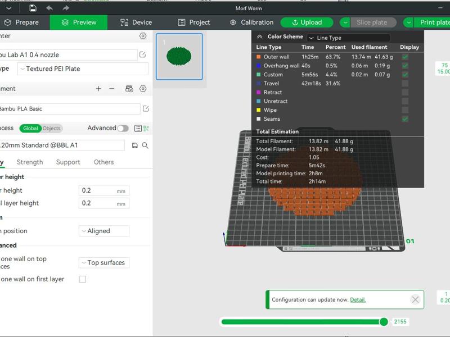Switch to the Prepare tab

click(21, 22)
